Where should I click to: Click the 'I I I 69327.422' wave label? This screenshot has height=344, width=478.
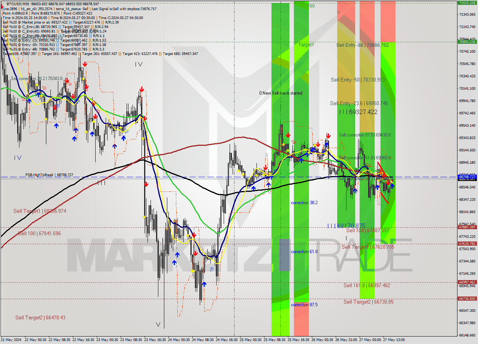tap(358, 112)
